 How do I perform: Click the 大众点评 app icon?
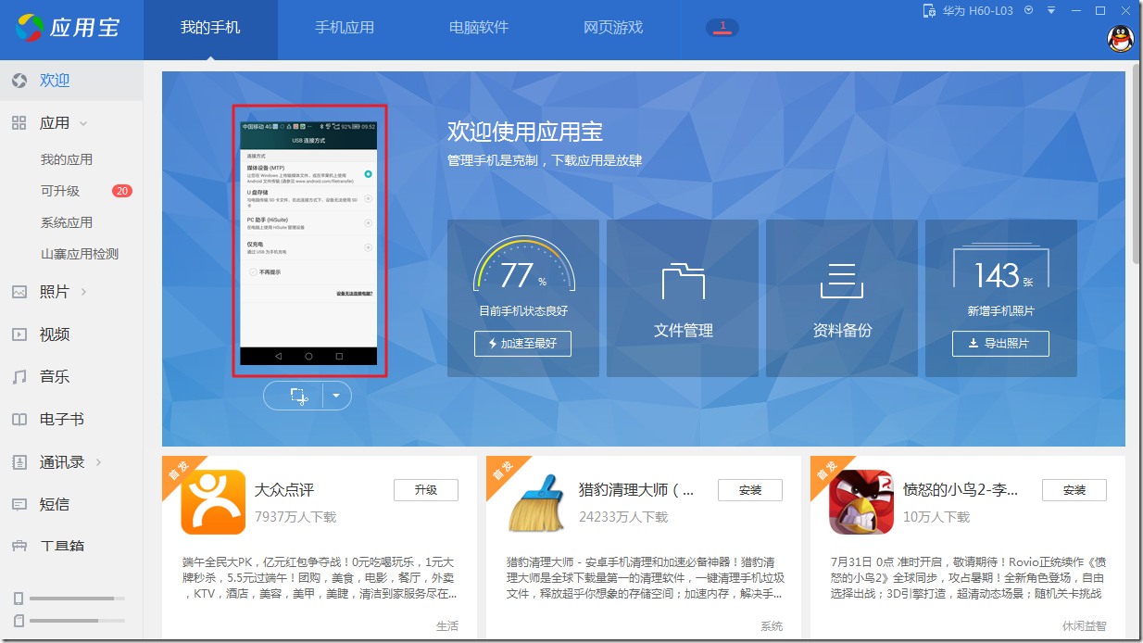213,503
